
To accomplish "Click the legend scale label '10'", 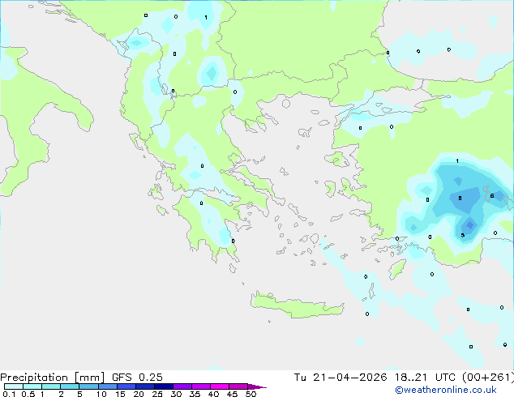I will (101, 394).
